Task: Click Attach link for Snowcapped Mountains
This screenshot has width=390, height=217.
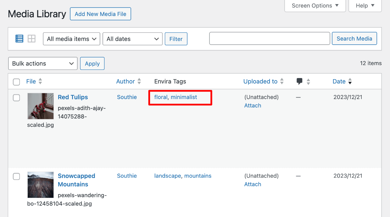Action: [x=253, y=184]
